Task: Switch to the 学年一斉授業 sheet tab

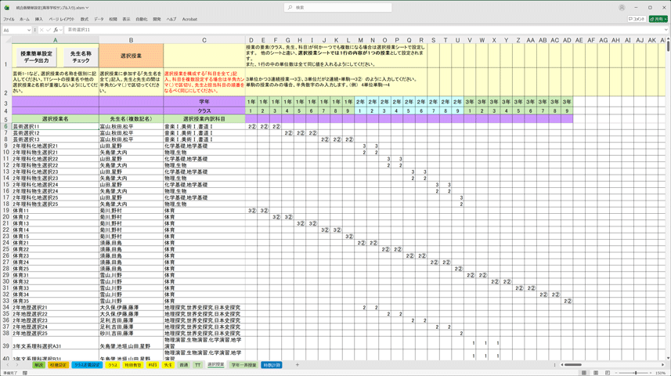Action: 244,365
